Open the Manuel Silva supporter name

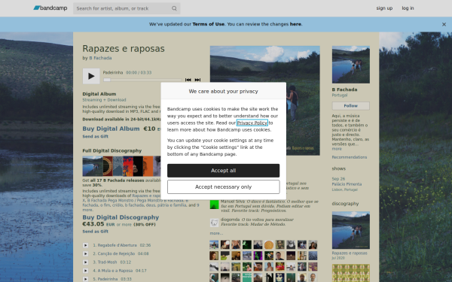pyautogui.click(x=233, y=202)
